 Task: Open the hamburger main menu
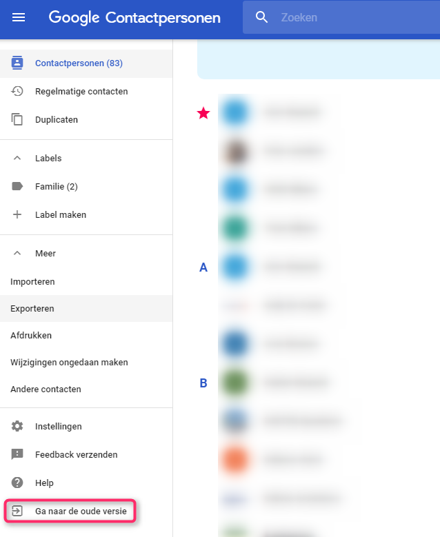coord(19,17)
